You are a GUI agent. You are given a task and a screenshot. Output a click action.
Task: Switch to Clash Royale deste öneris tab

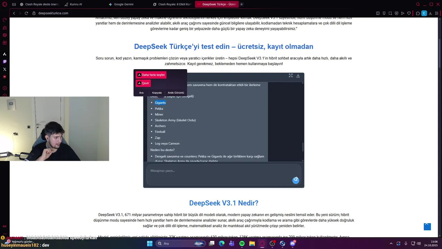click(x=39, y=4)
